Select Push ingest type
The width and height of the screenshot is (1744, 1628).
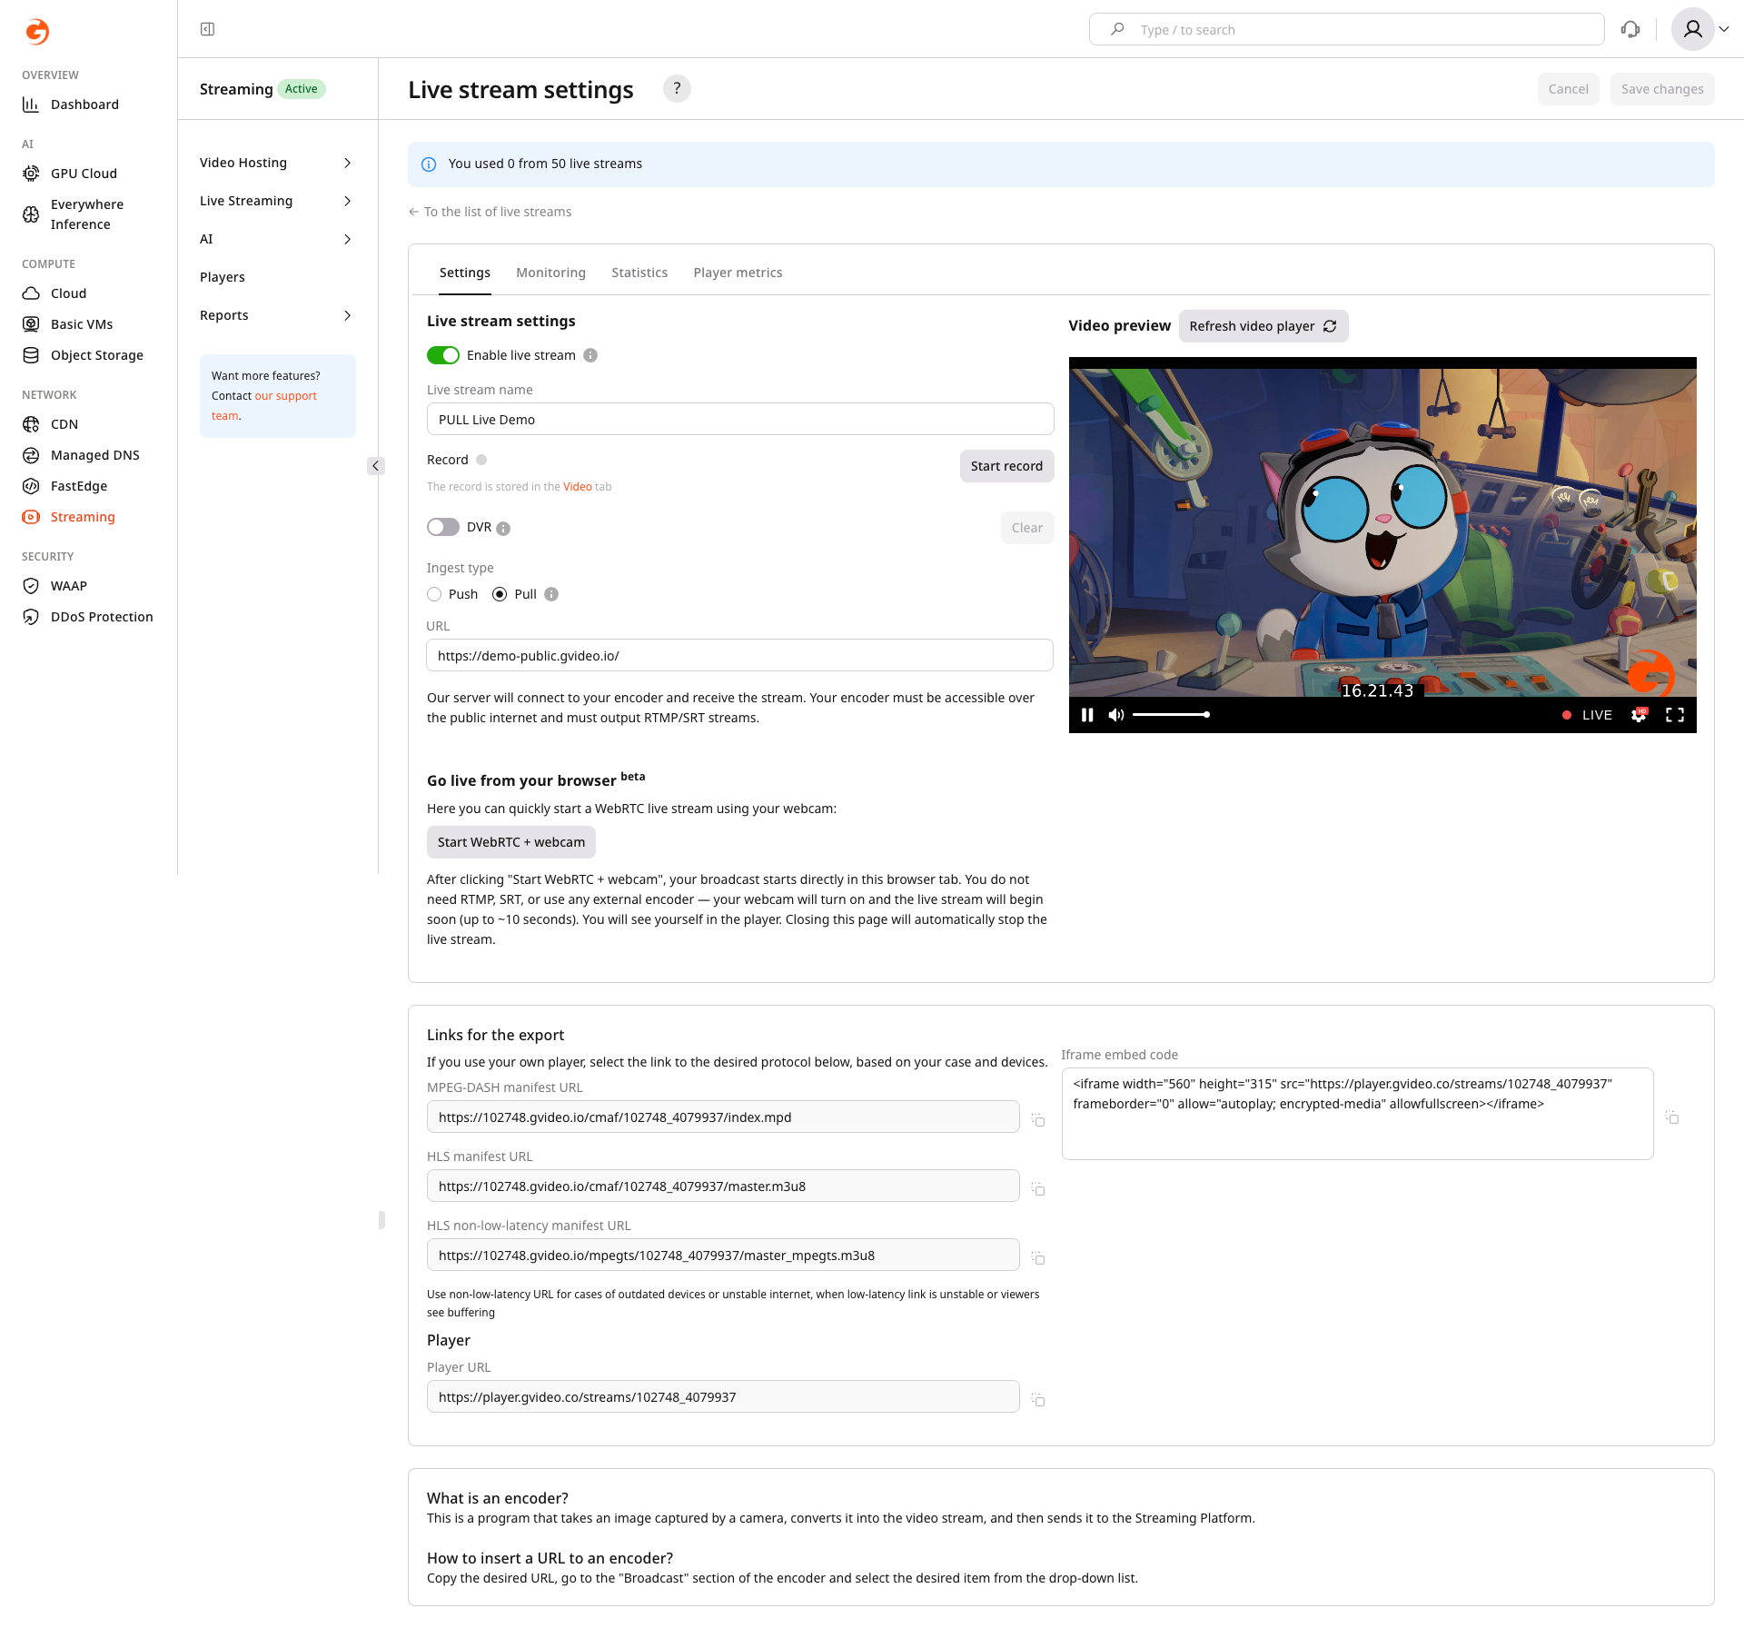point(434,594)
